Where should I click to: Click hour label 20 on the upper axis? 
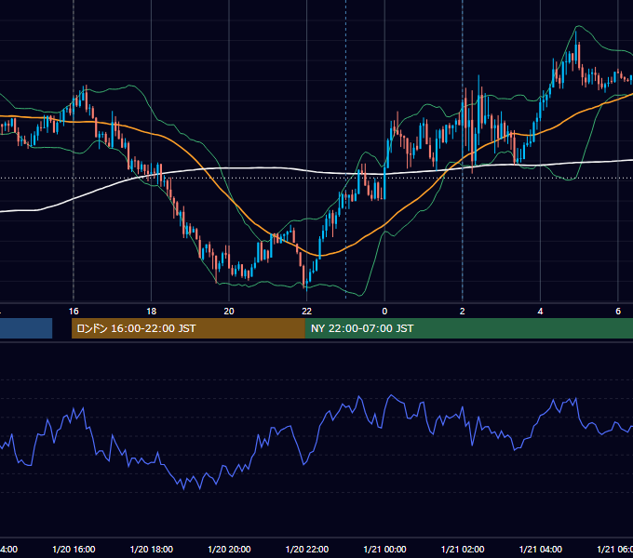(229, 312)
